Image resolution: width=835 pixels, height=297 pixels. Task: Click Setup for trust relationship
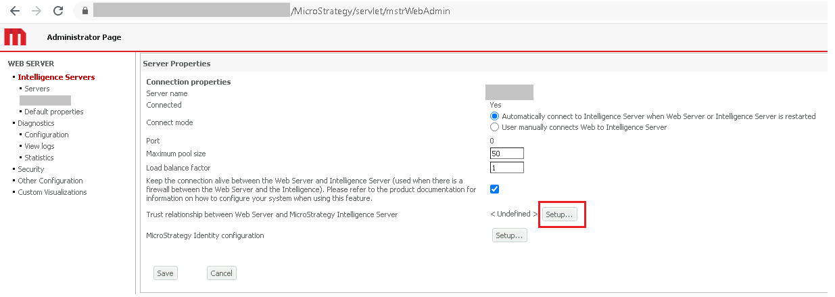559,214
